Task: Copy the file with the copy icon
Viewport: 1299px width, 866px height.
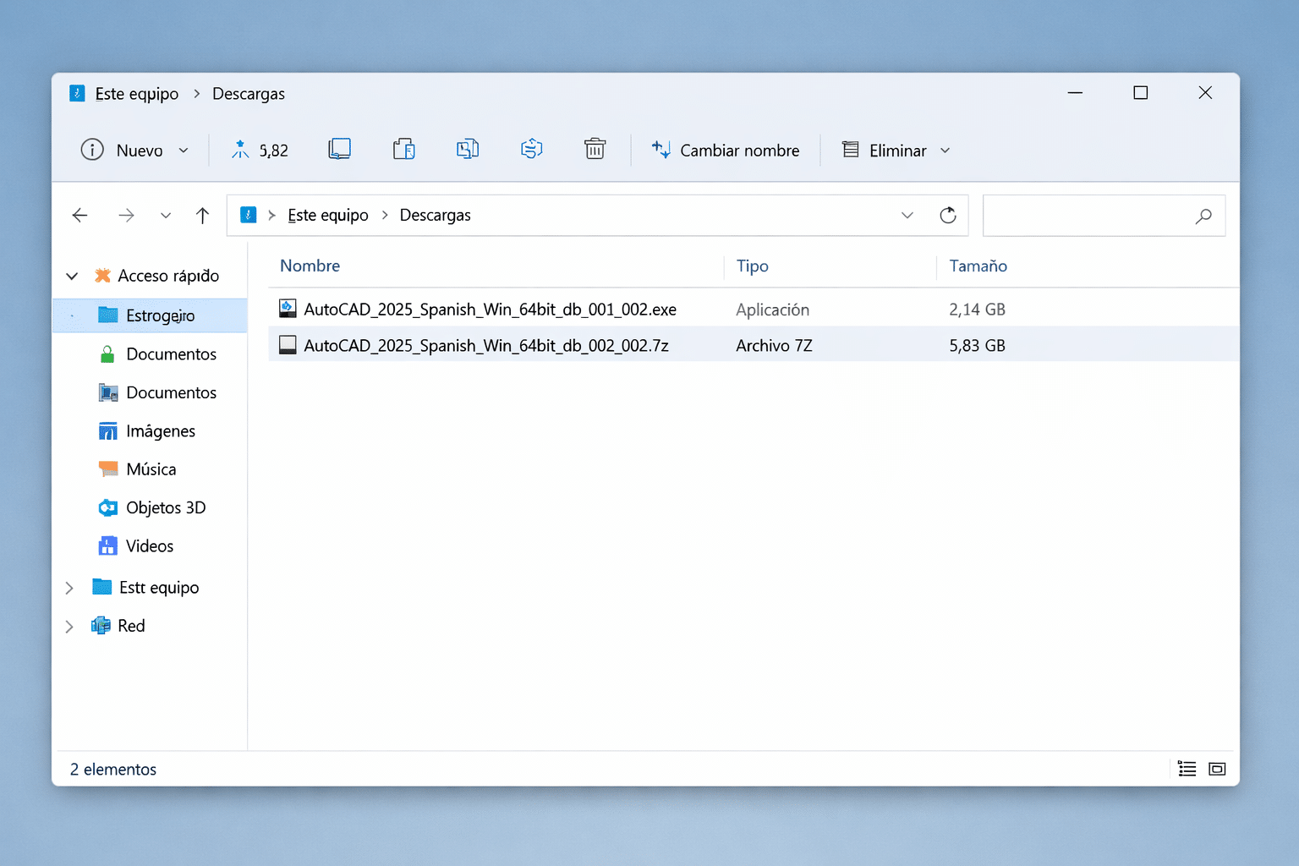Action: [340, 149]
